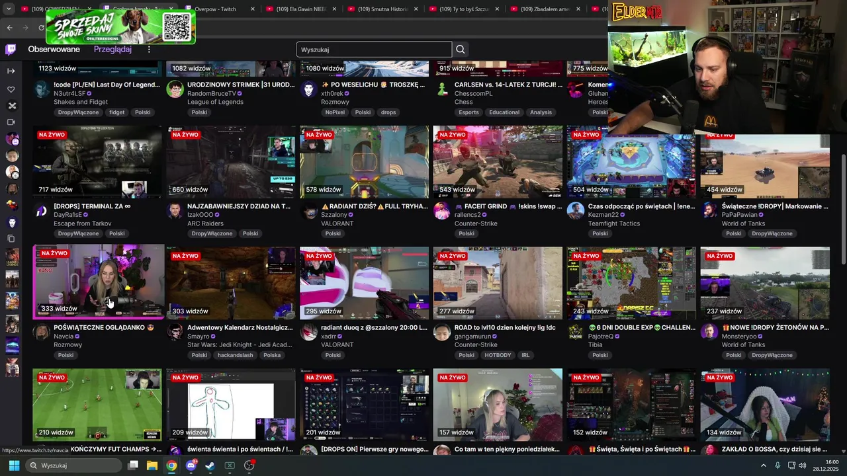The height and width of the screenshot is (476, 847).
Task: Click the Educational tag
Action: coord(504,112)
